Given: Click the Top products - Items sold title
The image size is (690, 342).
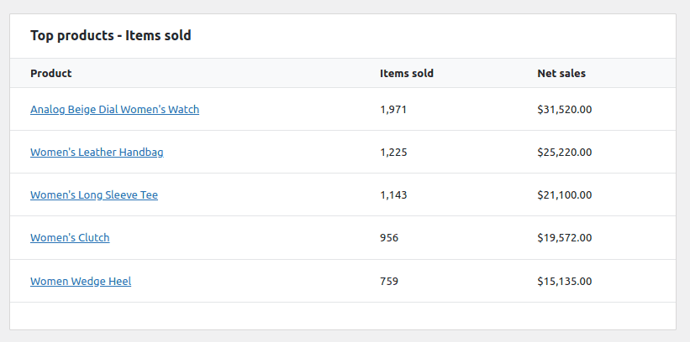Looking at the screenshot, I should tap(111, 36).
